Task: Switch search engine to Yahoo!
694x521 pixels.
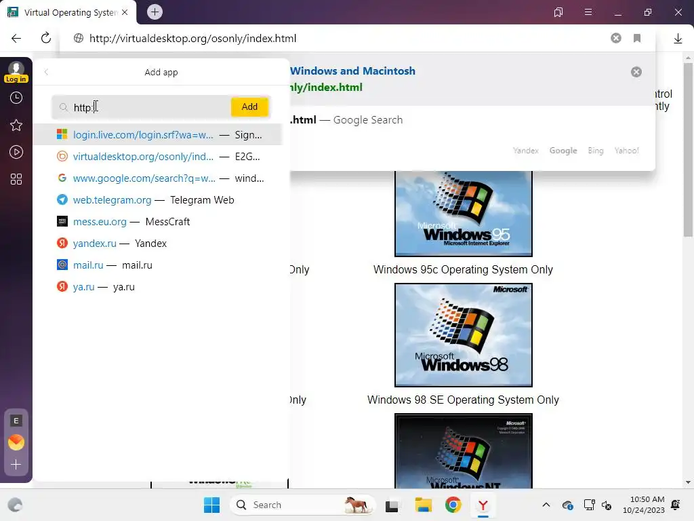Action: [626, 151]
